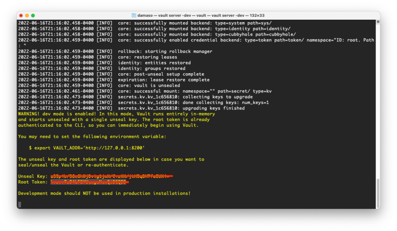Click the yellow minimize window button

pyautogui.click(x=27, y=15)
